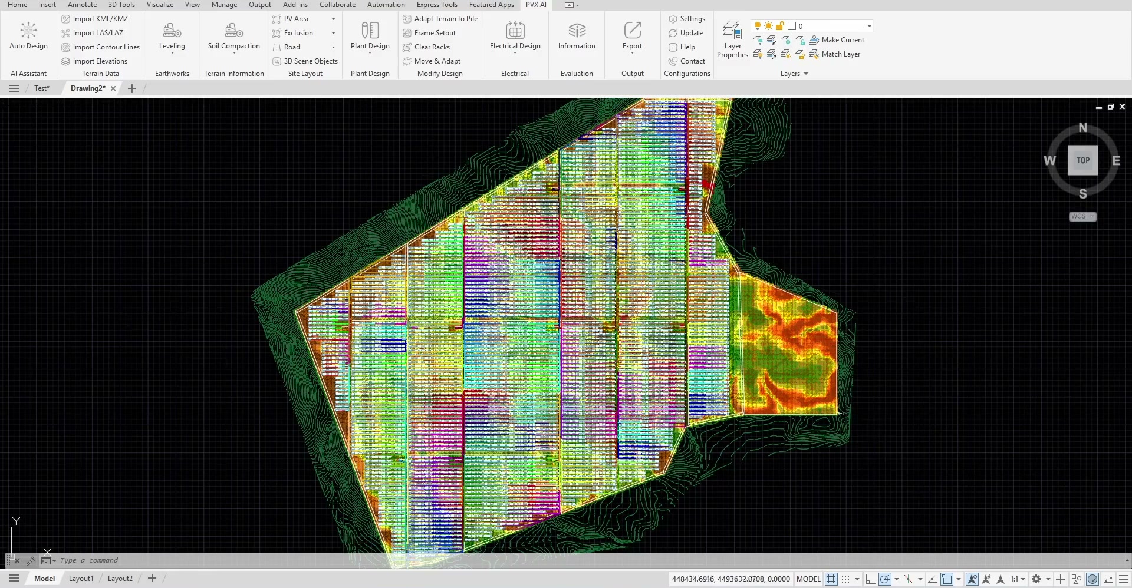Image resolution: width=1132 pixels, height=588 pixels.
Task: Expand the layer selection combo box
Action: [x=869, y=26]
